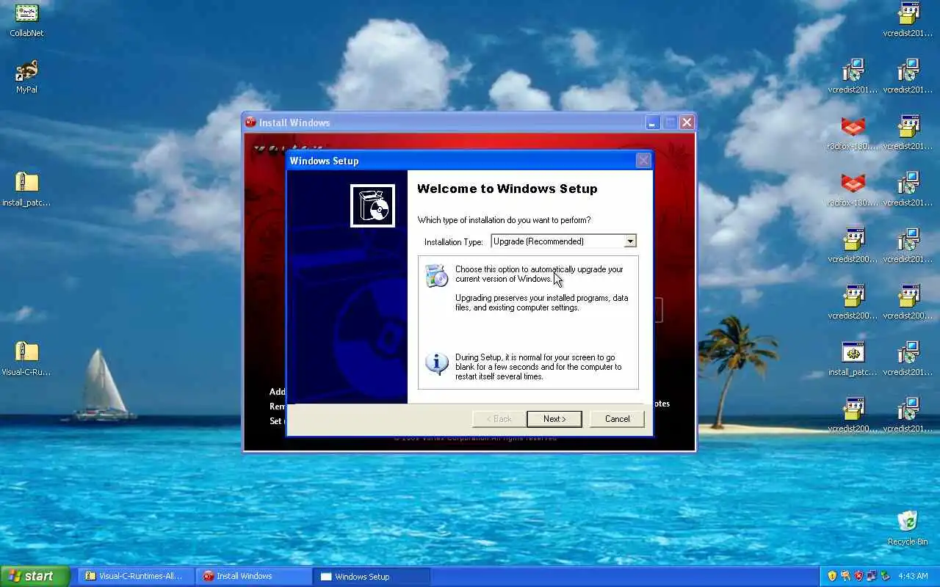Click the yellow shield tray icon
Screen dimensions: 940x587
click(x=832, y=576)
